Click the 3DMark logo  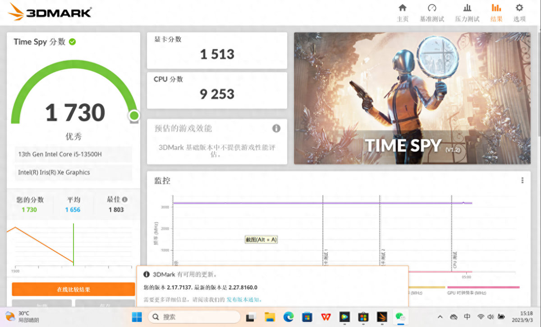pyautogui.click(x=50, y=12)
